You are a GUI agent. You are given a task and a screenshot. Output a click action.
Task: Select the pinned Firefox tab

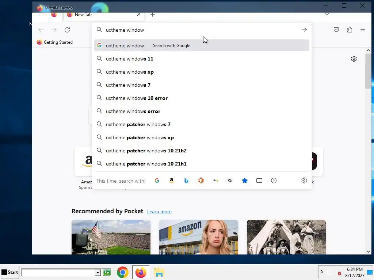point(54,15)
